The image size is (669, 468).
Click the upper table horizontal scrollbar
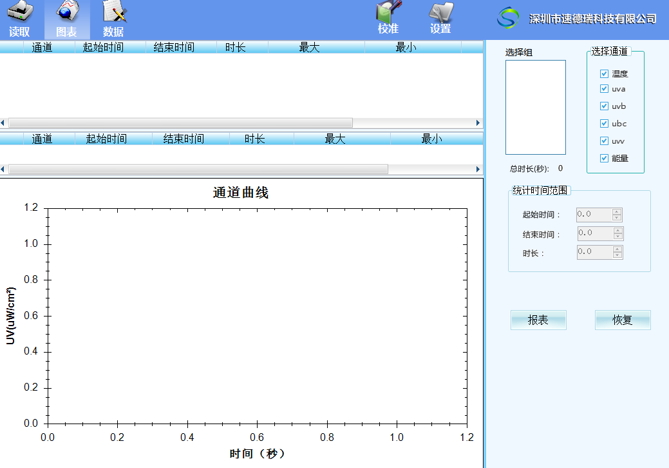(x=180, y=122)
